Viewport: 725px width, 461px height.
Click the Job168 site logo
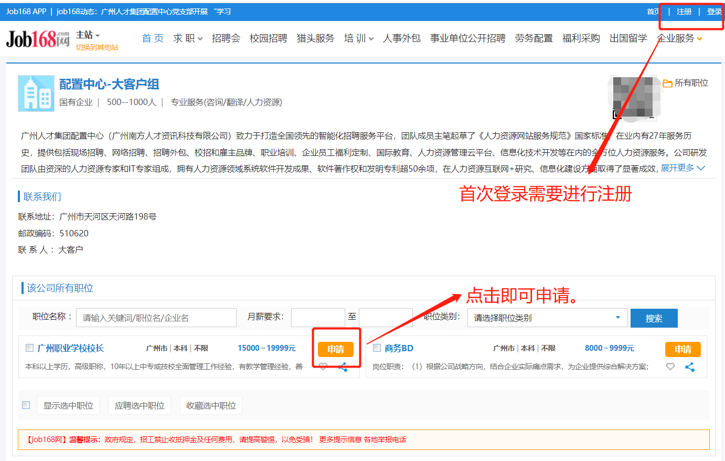point(38,38)
